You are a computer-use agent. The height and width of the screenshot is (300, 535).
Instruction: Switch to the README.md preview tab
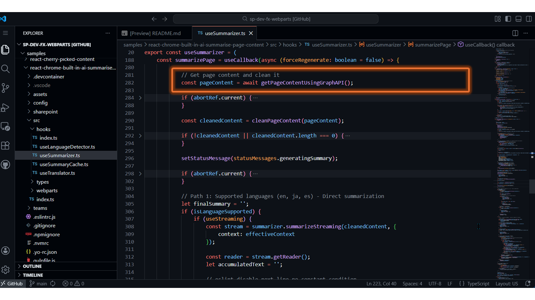155,33
